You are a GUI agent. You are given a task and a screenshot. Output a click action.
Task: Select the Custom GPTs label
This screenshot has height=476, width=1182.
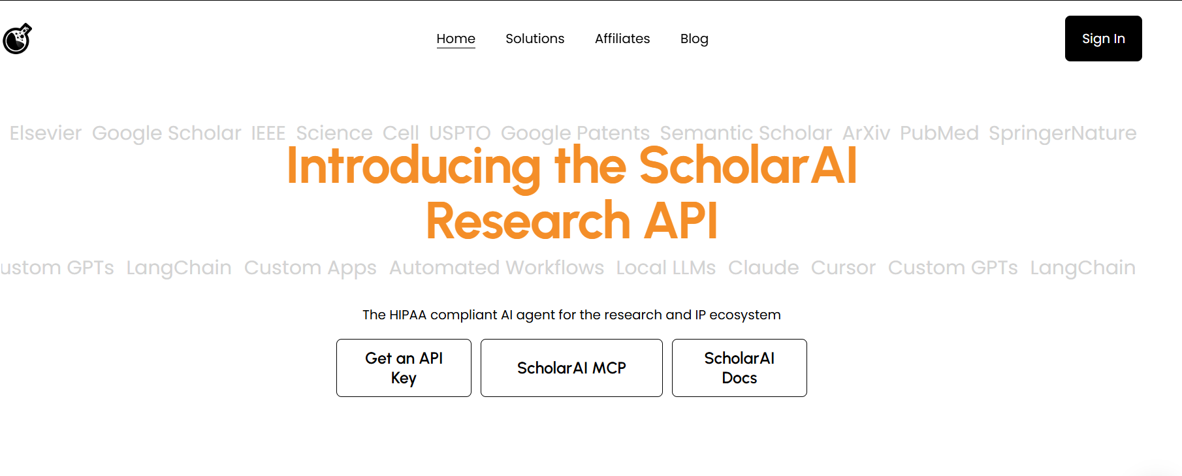953,267
